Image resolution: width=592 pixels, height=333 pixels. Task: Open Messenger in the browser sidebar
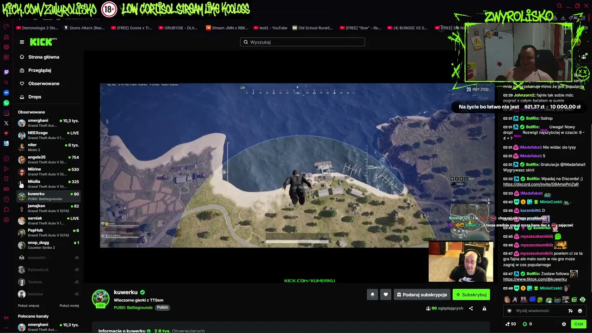[6, 92]
